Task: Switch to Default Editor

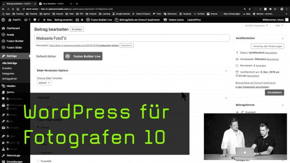Action: (x=46, y=57)
